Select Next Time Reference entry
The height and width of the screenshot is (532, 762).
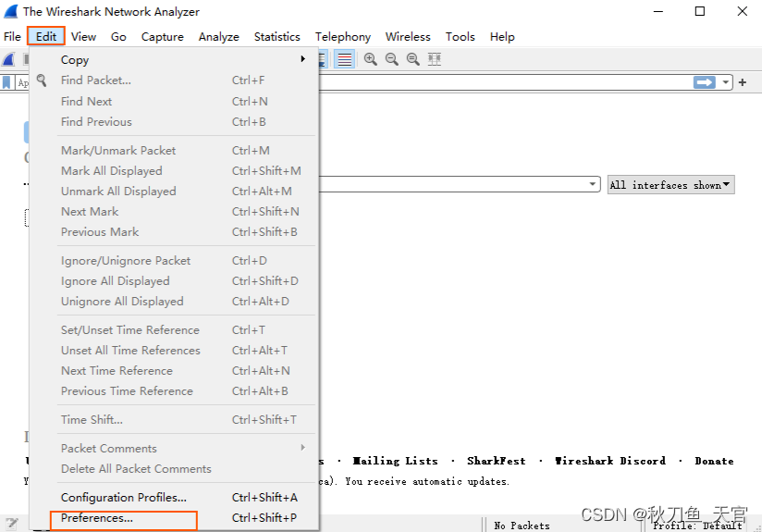pyautogui.click(x=174, y=371)
